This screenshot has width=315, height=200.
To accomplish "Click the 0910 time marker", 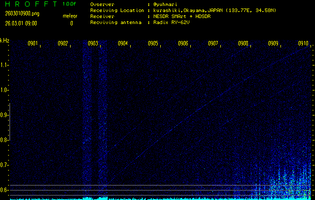I will click(x=303, y=43).
